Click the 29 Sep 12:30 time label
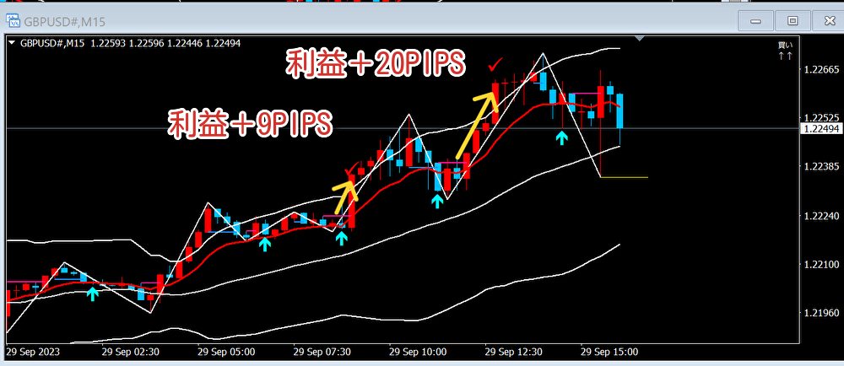Viewport: 844px width, 366px height. (513, 352)
